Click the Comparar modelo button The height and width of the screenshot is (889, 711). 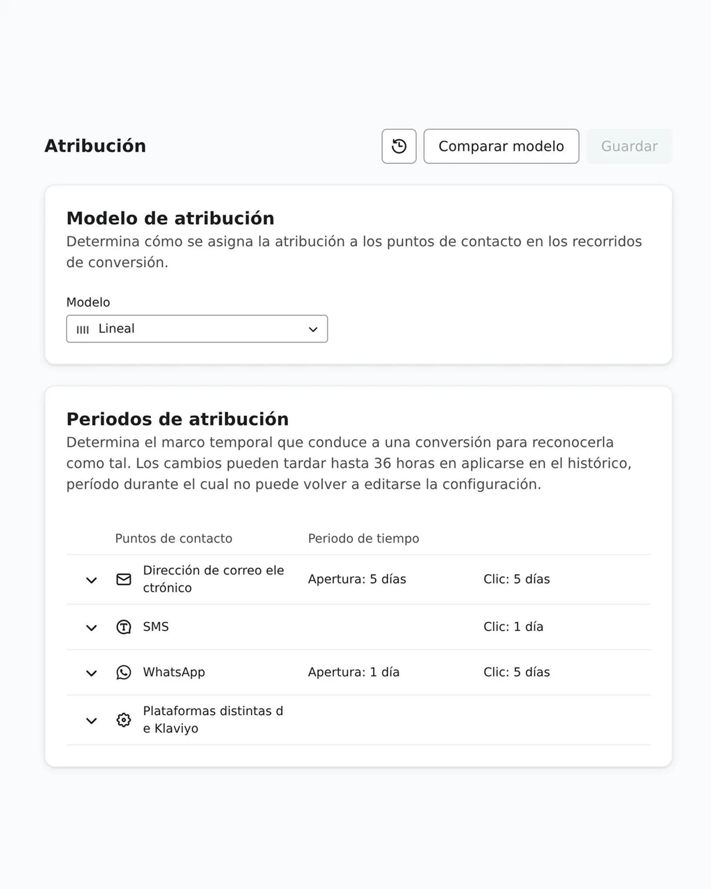click(x=501, y=146)
